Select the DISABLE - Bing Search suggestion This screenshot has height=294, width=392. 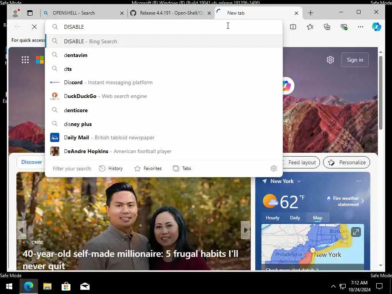pyautogui.click(x=164, y=41)
